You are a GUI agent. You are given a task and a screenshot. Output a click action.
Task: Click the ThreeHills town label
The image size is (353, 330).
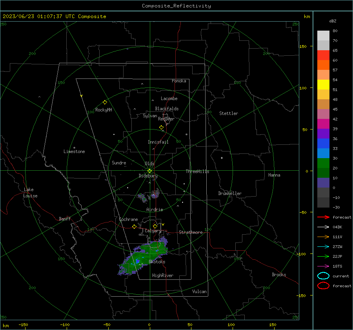click(197, 171)
